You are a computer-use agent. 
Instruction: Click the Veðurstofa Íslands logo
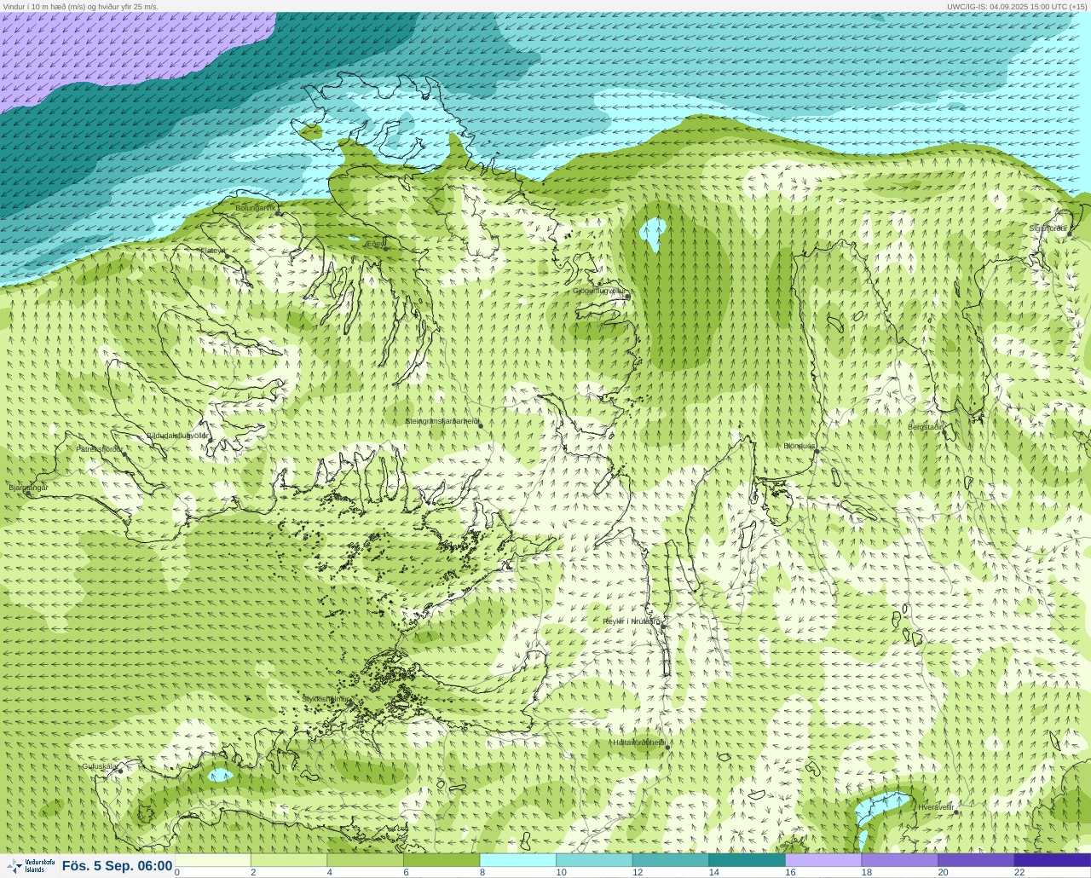click(x=30, y=866)
